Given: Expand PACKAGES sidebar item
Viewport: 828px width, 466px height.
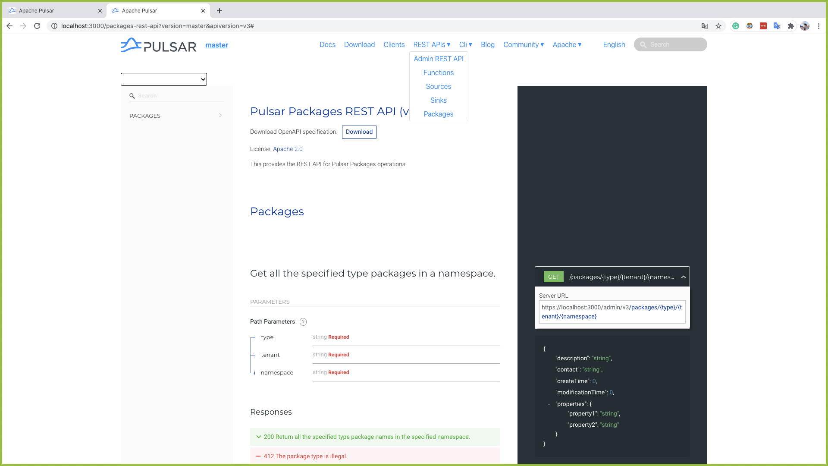Looking at the screenshot, I should (176, 116).
